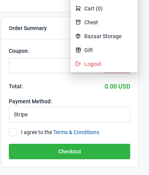149x175 pixels.
Task: Tick the Terms & Conditions agreement checkbox
Action: point(13,132)
